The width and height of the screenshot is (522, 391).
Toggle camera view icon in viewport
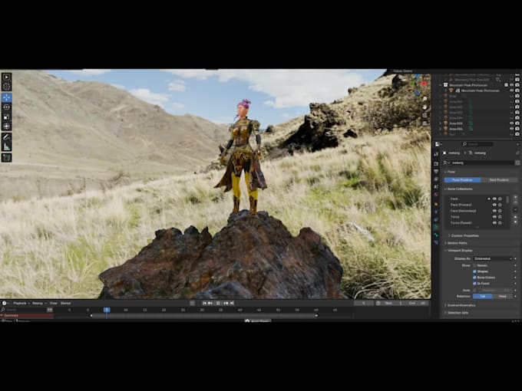[425, 115]
